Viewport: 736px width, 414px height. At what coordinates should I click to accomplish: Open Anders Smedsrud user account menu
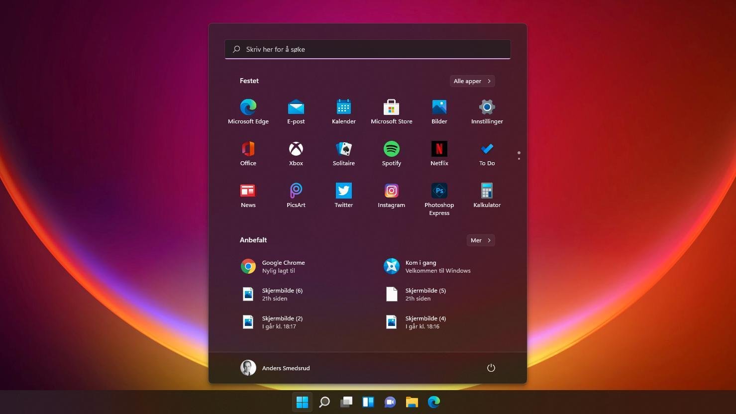(275, 368)
